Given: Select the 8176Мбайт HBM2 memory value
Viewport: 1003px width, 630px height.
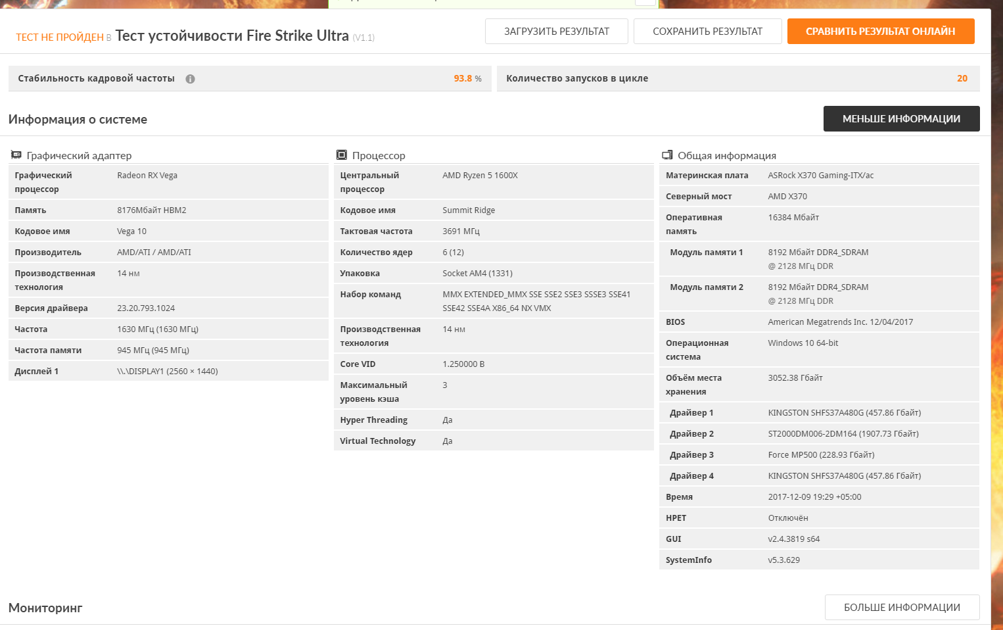Looking at the screenshot, I should coord(152,210).
